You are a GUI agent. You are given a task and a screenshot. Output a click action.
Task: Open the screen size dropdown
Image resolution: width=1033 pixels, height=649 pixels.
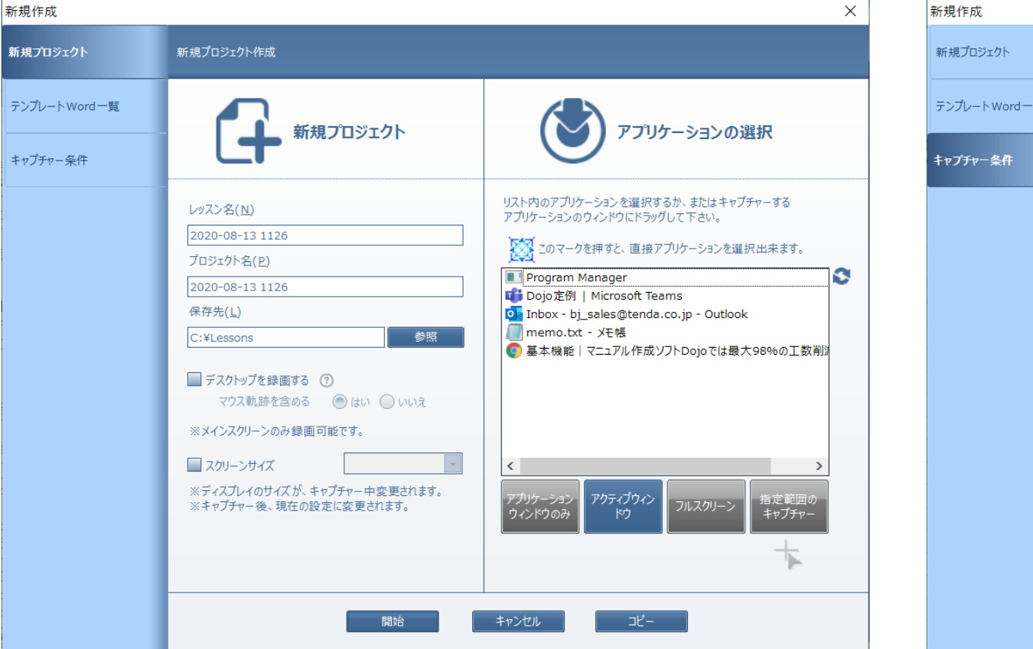tap(453, 464)
